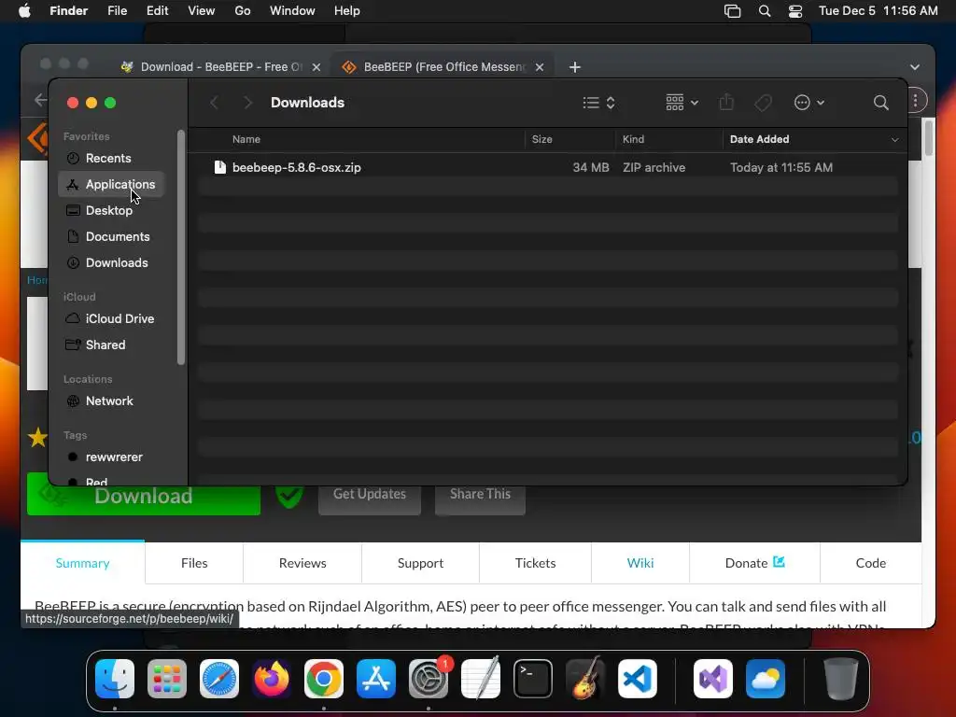Open the Trash in the Dock

841,679
